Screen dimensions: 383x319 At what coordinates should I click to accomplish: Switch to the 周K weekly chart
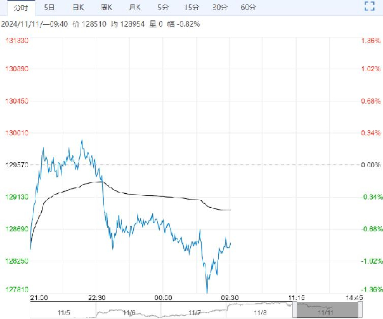(107, 8)
